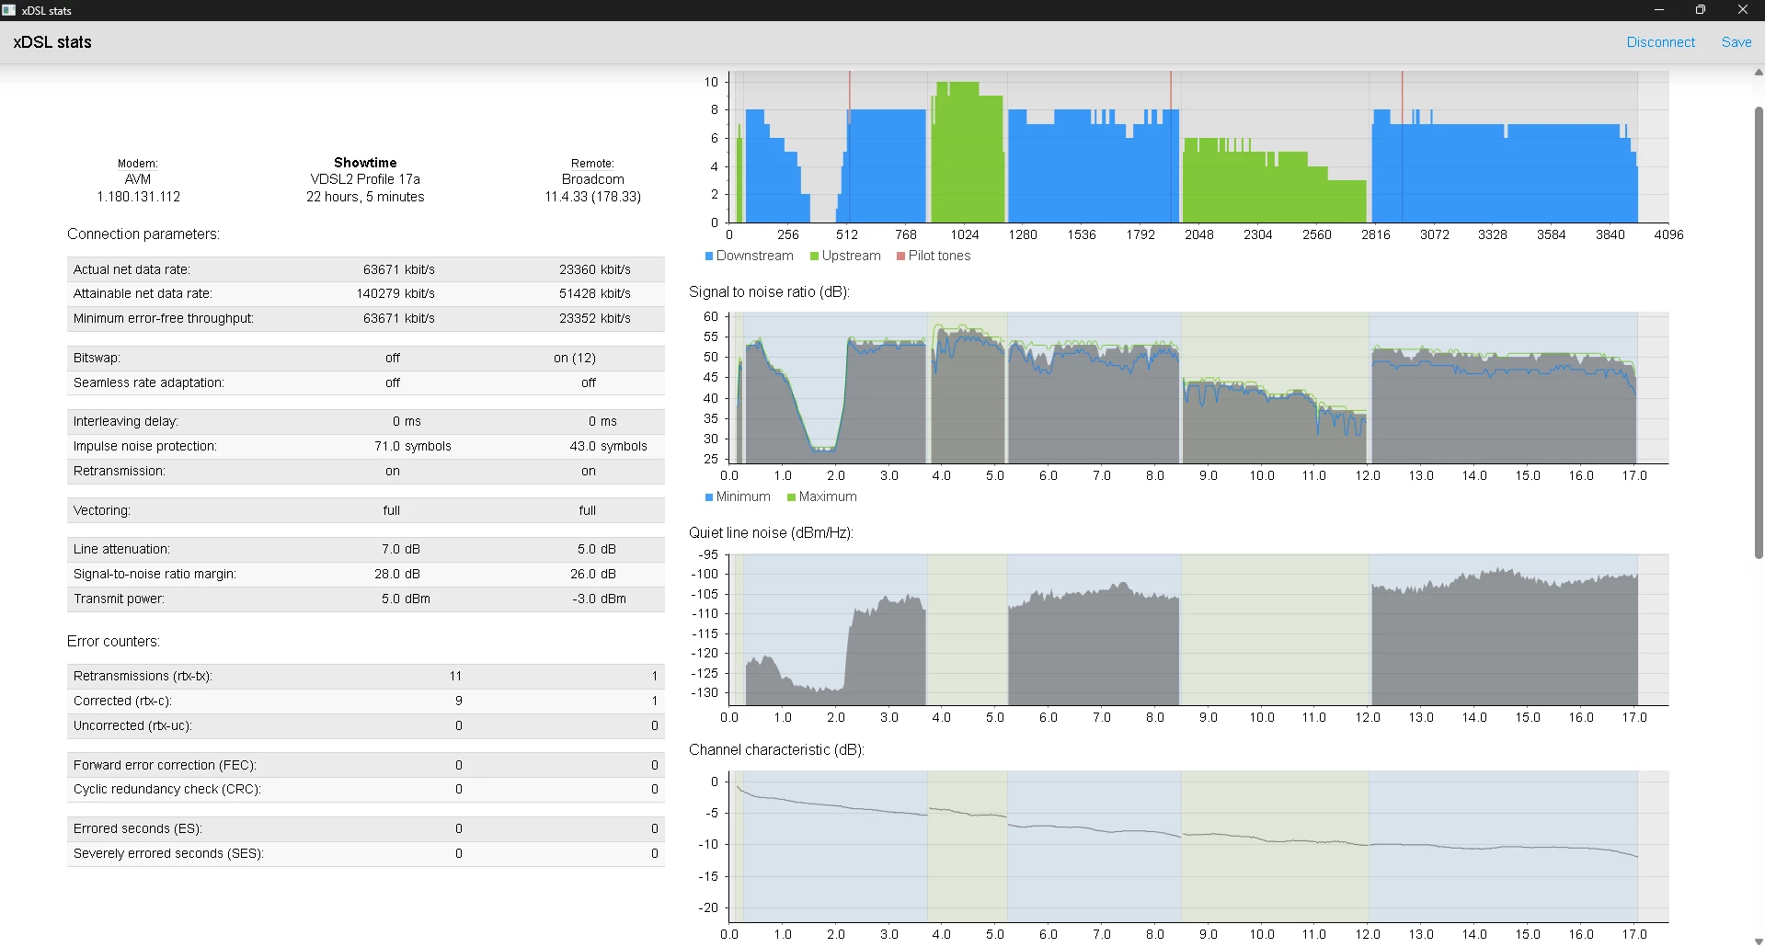Click the xDSL stats app icon in title bar

[9, 10]
